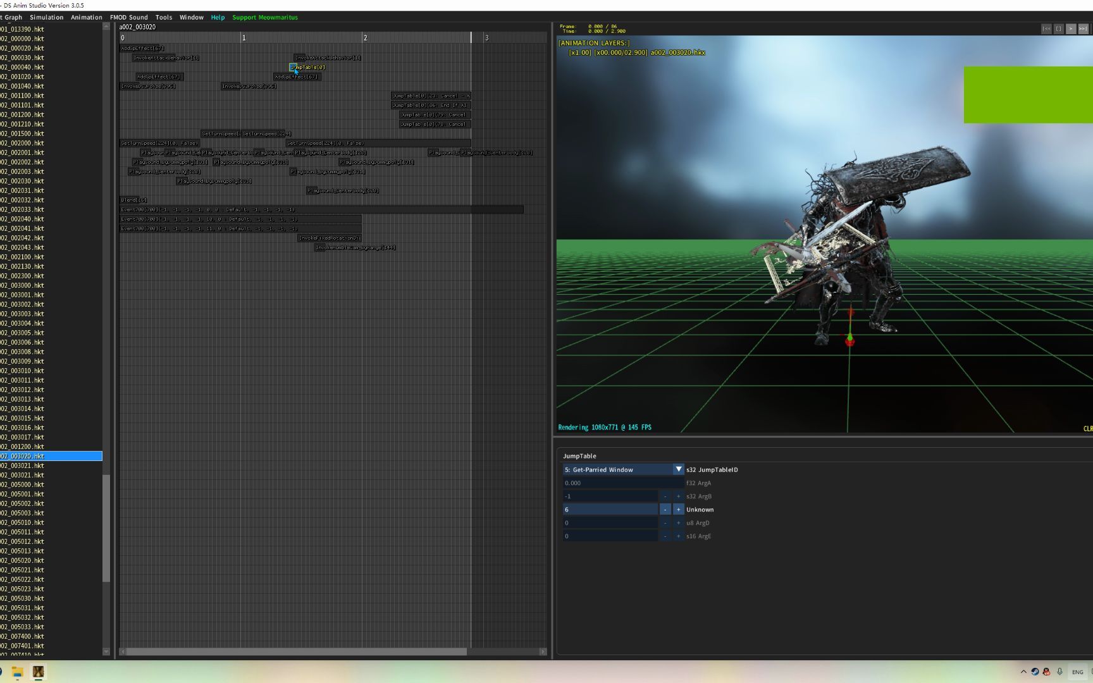Screen dimensions: 1093x683
Task: Click the animation list vertical scrollbar thumb
Action: [x=106, y=528]
